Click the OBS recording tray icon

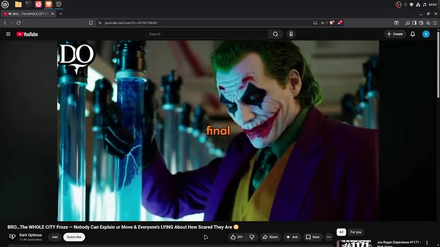coord(399,4)
